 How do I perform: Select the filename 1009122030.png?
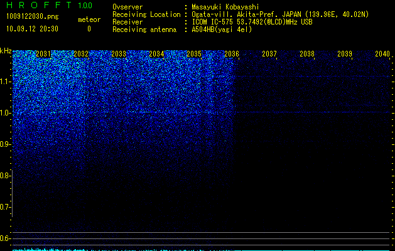pos(32,16)
